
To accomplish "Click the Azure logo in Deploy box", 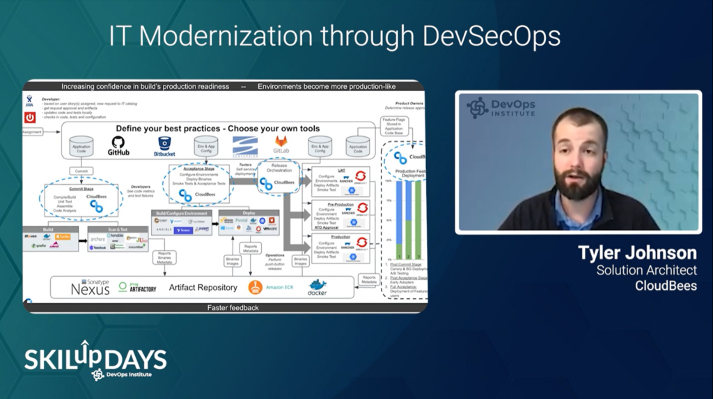I will [x=227, y=228].
